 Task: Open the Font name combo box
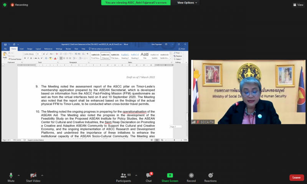(x=30, y=54)
